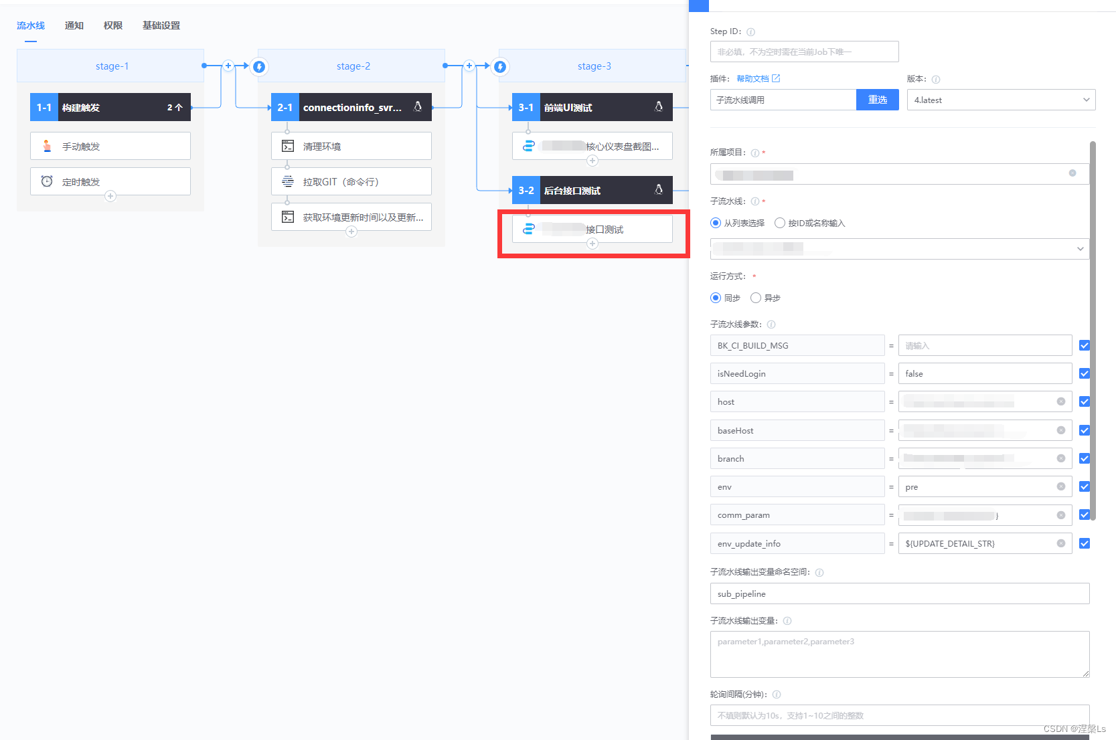
Task: Toggle isNeedLogin parameter checkbox
Action: [1085, 373]
